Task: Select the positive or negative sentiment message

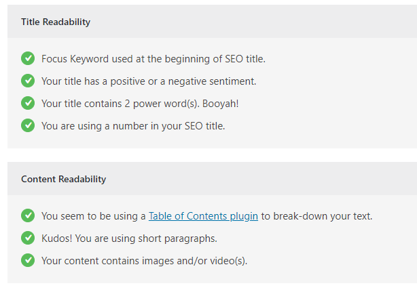Action: (x=149, y=81)
